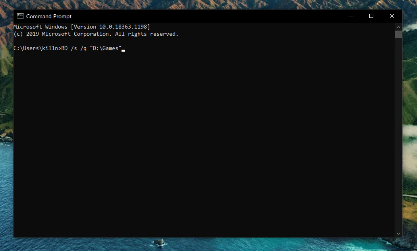Image resolution: width=417 pixels, height=251 pixels.
Task: Click the "Command Prompt" title text
Action: (49, 16)
